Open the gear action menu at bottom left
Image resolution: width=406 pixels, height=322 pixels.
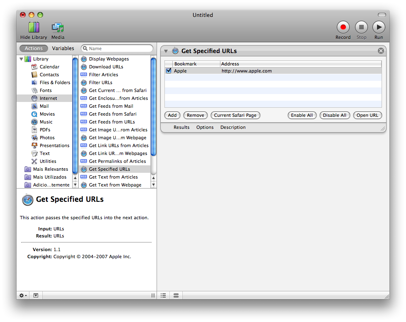23,295
